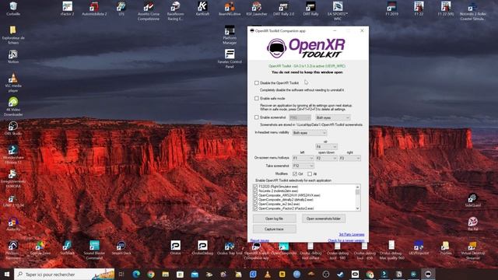Open the open/down hotkey F2 dropdown

coord(326,158)
